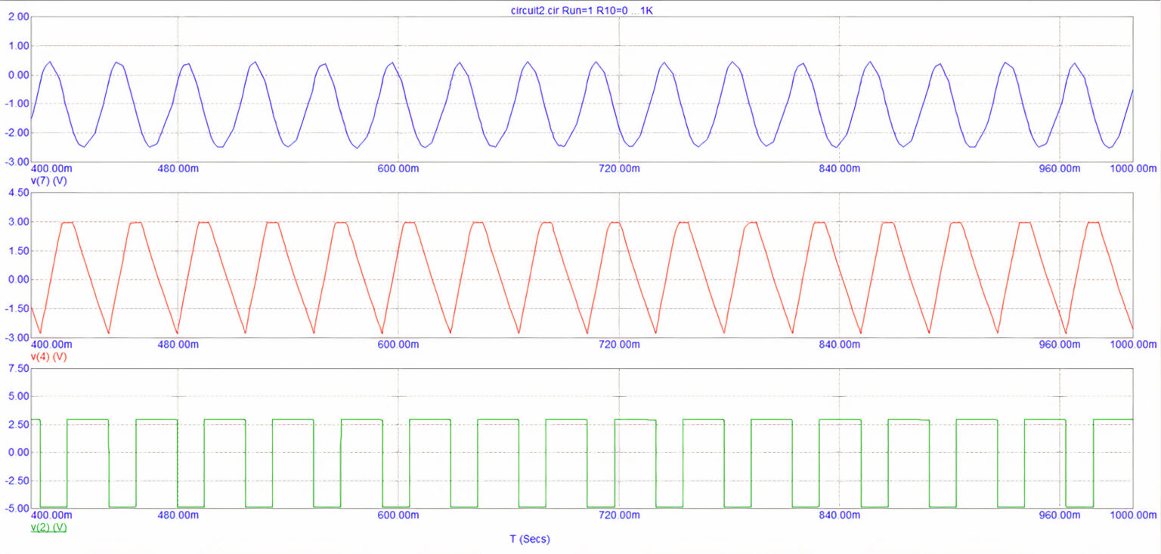Click the positive 2.50 y-axis value

18,424
